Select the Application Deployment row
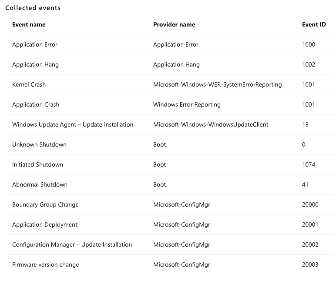The width and height of the screenshot is (336, 284). (170, 224)
